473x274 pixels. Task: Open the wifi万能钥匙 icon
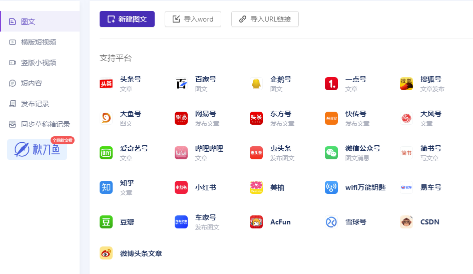[x=331, y=187]
